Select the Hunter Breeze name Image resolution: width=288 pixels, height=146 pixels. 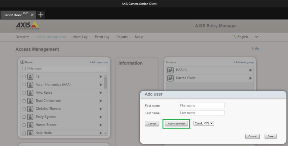46,125
